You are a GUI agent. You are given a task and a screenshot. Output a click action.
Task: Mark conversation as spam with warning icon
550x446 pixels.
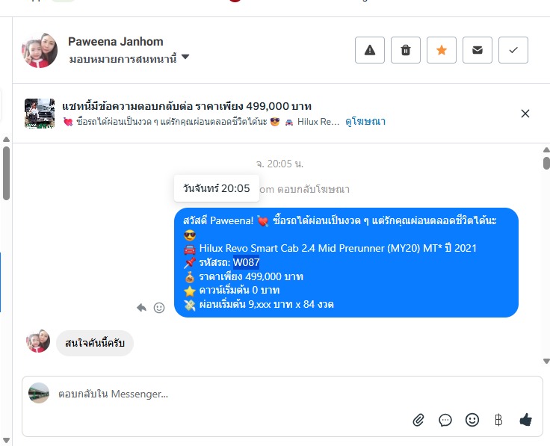tap(370, 50)
